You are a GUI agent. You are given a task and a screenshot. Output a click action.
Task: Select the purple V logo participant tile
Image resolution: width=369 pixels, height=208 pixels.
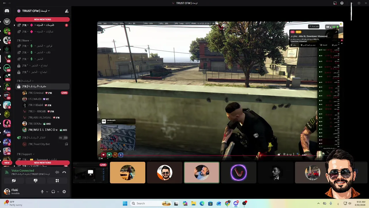coord(239,172)
